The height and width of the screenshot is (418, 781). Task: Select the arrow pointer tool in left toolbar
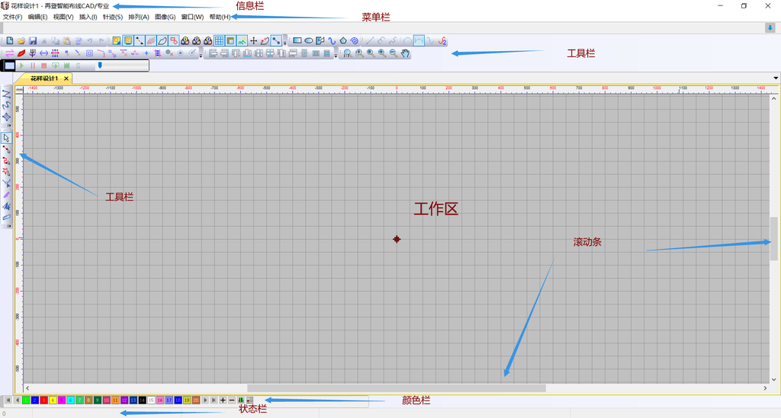tap(6, 138)
